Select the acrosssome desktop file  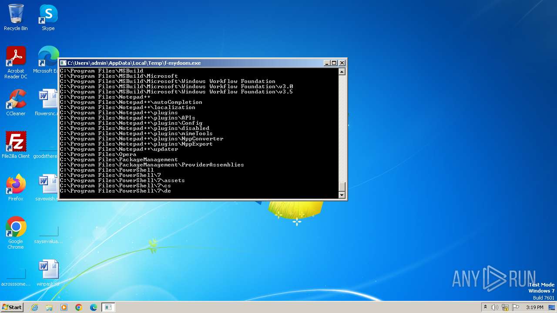tap(16, 278)
